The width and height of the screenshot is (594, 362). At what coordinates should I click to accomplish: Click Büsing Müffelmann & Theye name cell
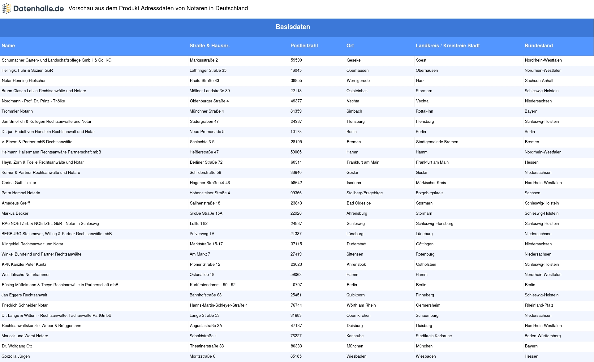(60, 285)
